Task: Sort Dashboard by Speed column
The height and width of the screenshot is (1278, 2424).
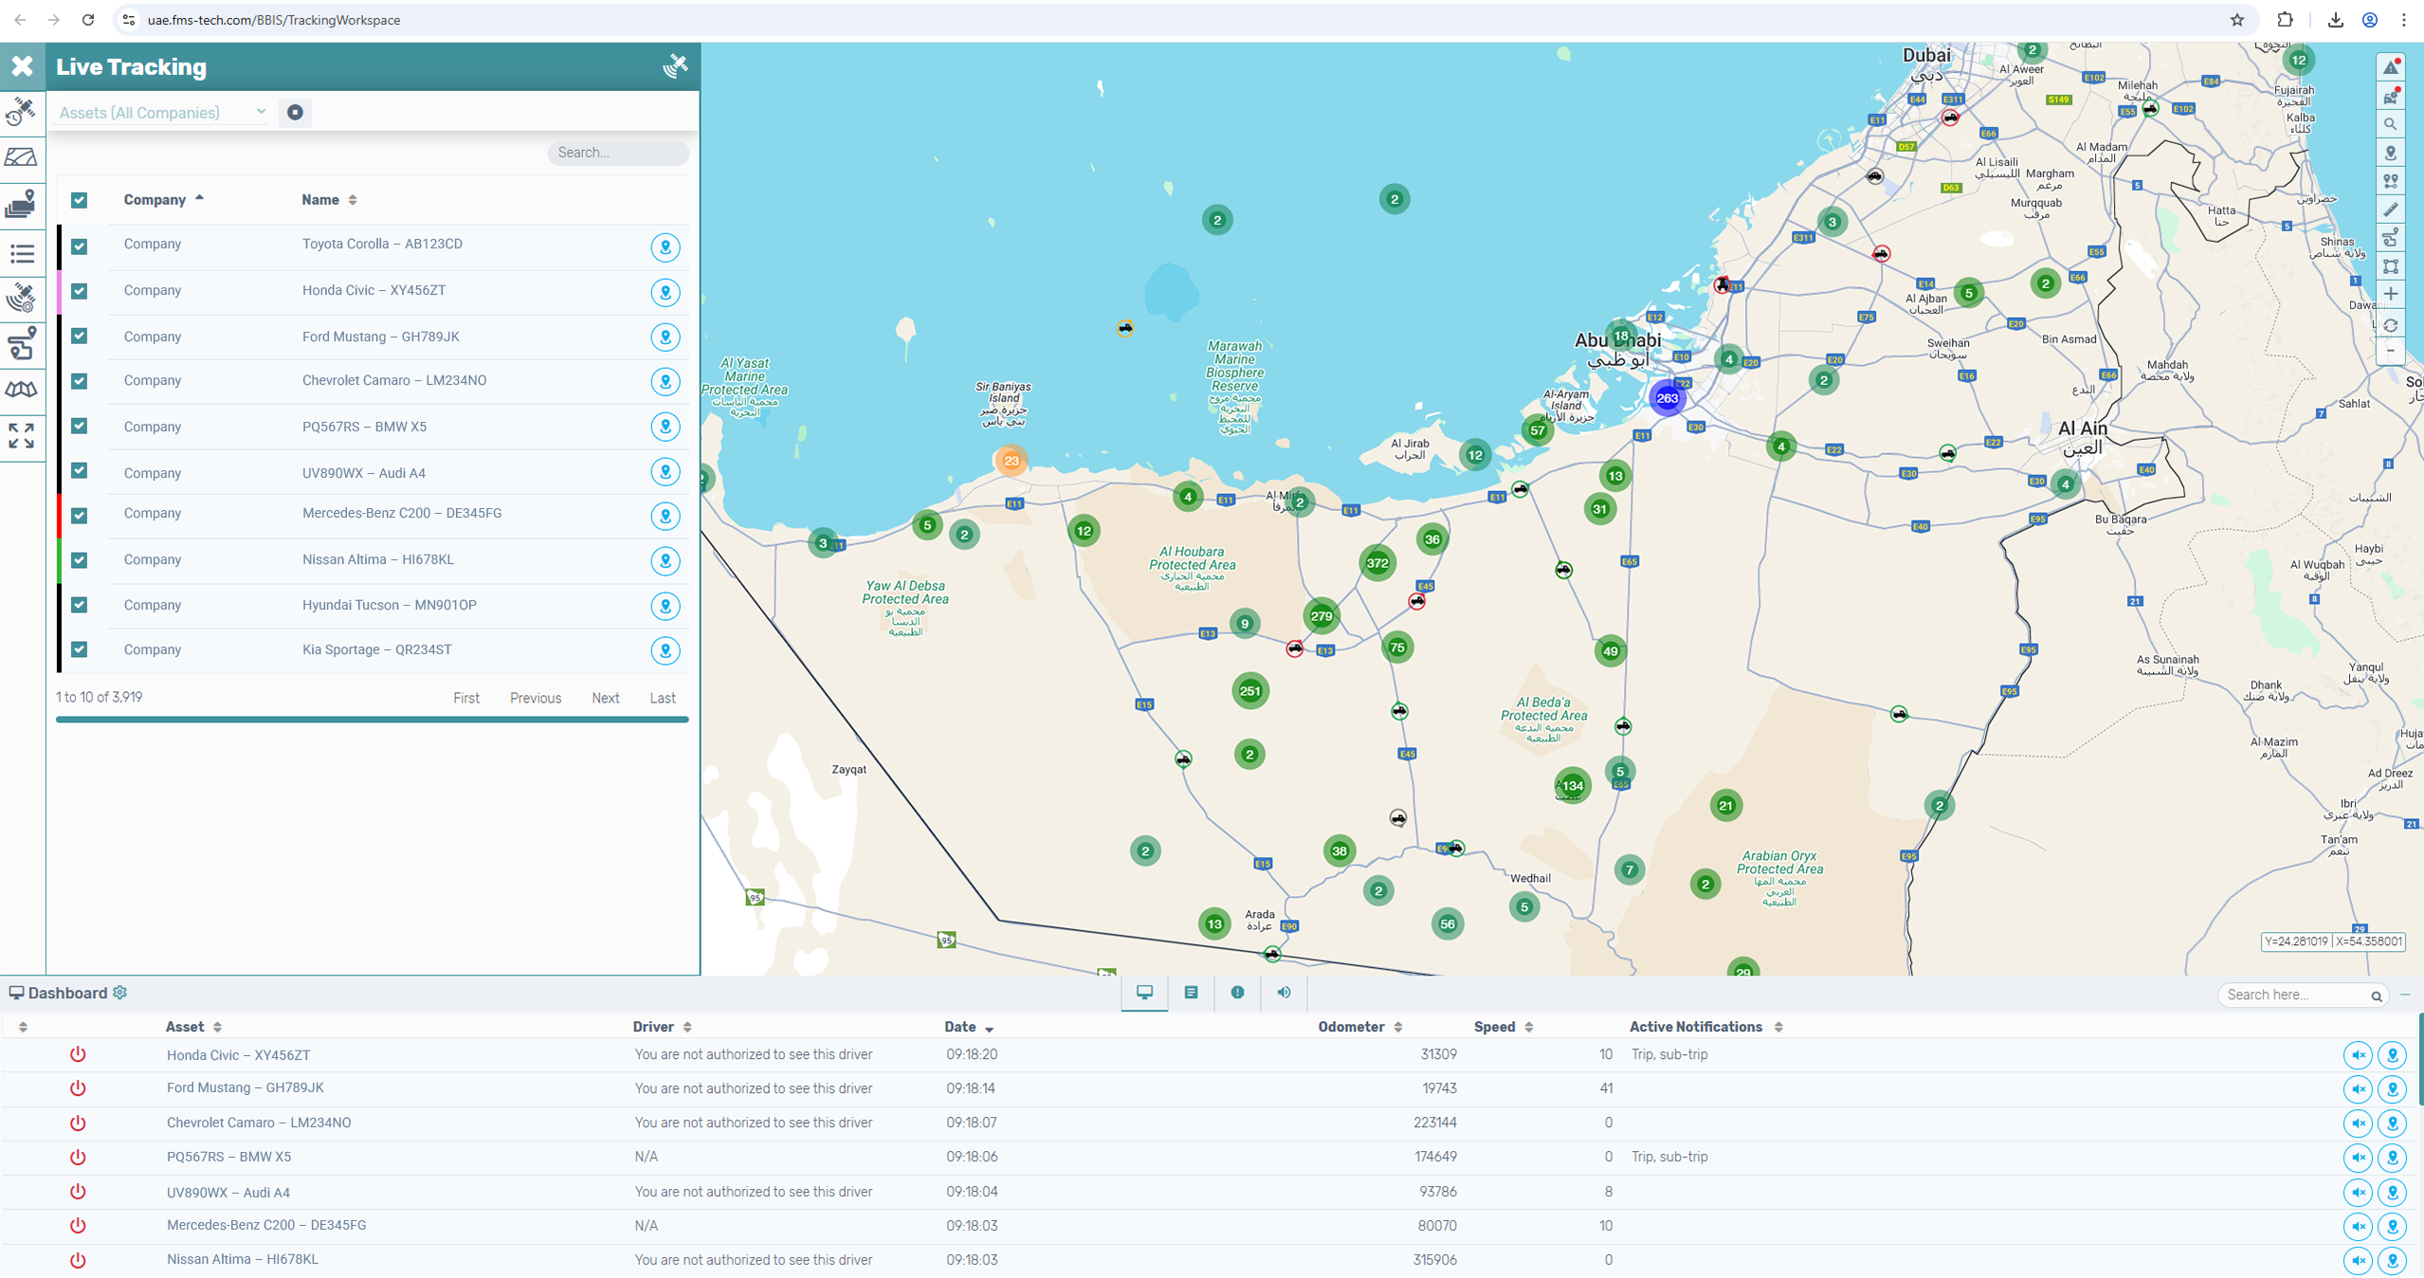Action: pyautogui.click(x=1504, y=1027)
